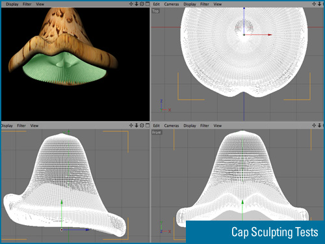Image resolution: width=325 pixels, height=244 pixels.
Task: Click the red X-axis arrow handle in the Top view
Action: pyautogui.click(x=270, y=34)
